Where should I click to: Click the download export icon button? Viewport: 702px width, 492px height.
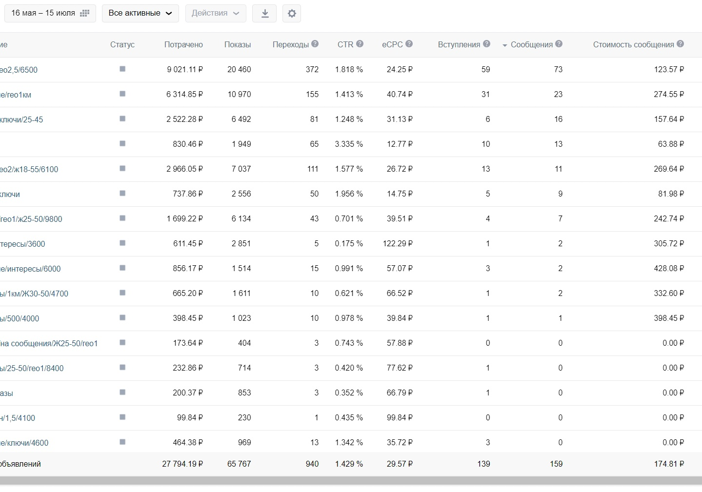(264, 14)
